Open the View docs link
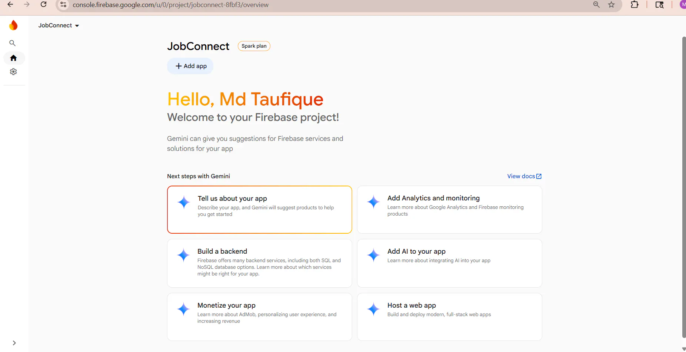Viewport: 686px width, 352px height. pyautogui.click(x=525, y=176)
